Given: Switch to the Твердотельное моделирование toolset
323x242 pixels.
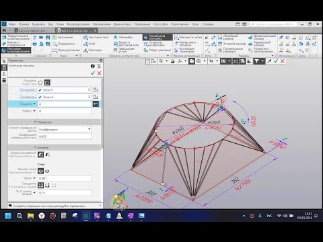Looking at the screenshot, I should (x=16, y=37).
